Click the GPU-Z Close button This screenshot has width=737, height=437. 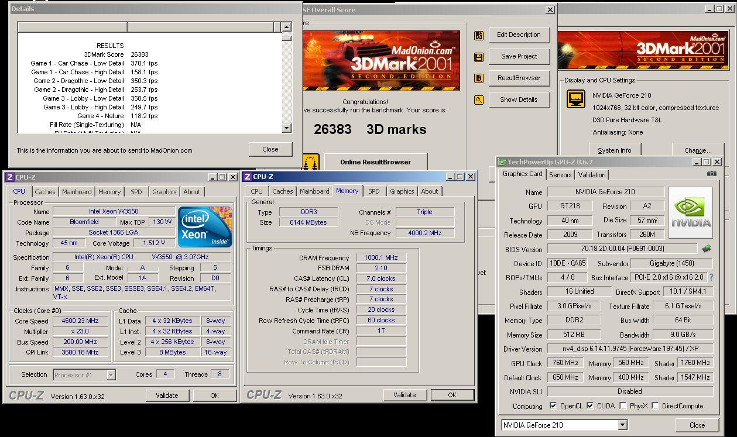click(697, 425)
